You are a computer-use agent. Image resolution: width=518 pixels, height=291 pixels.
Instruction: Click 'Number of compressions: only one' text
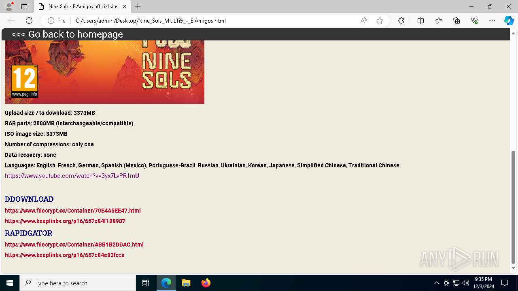tap(49, 144)
